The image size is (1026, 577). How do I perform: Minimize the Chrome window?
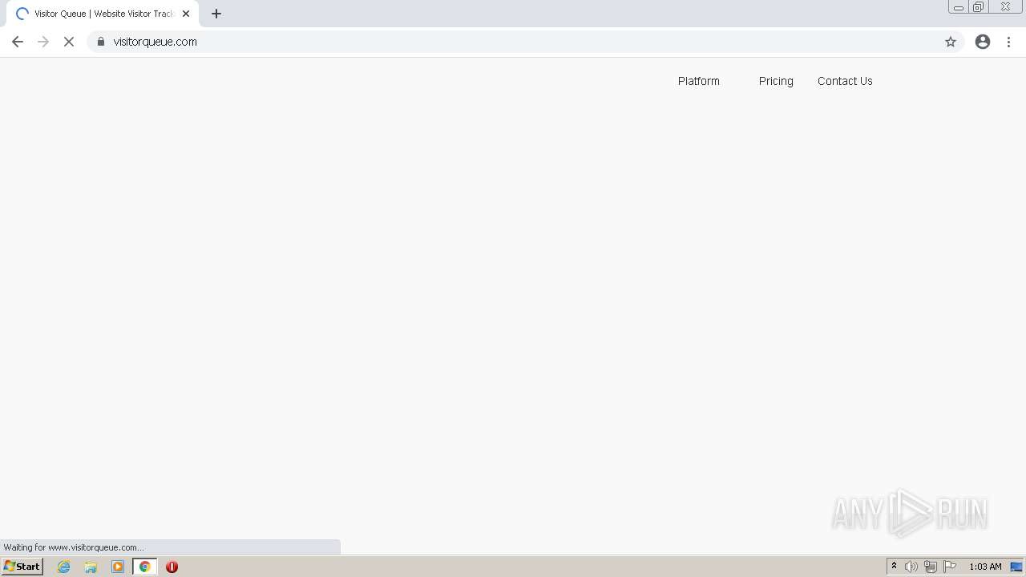tap(959, 7)
